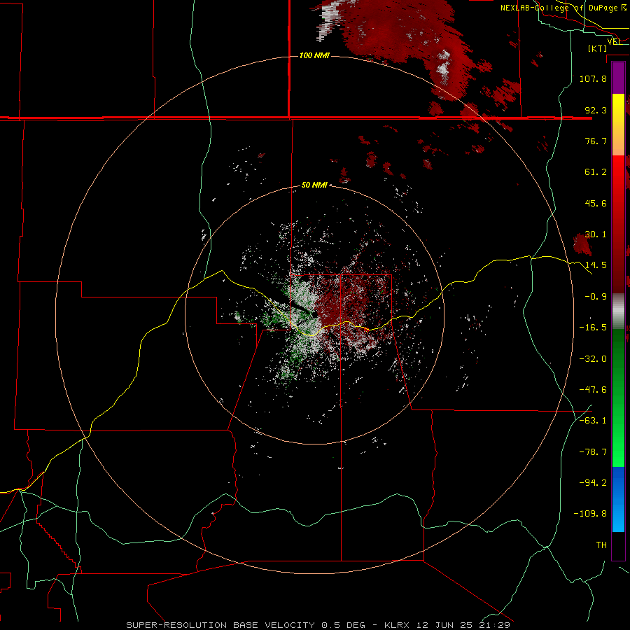Image resolution: width=630 pixels, height=630 pixels.
Task: Click the -63.1 value on velocity scale
Action: 593,421
